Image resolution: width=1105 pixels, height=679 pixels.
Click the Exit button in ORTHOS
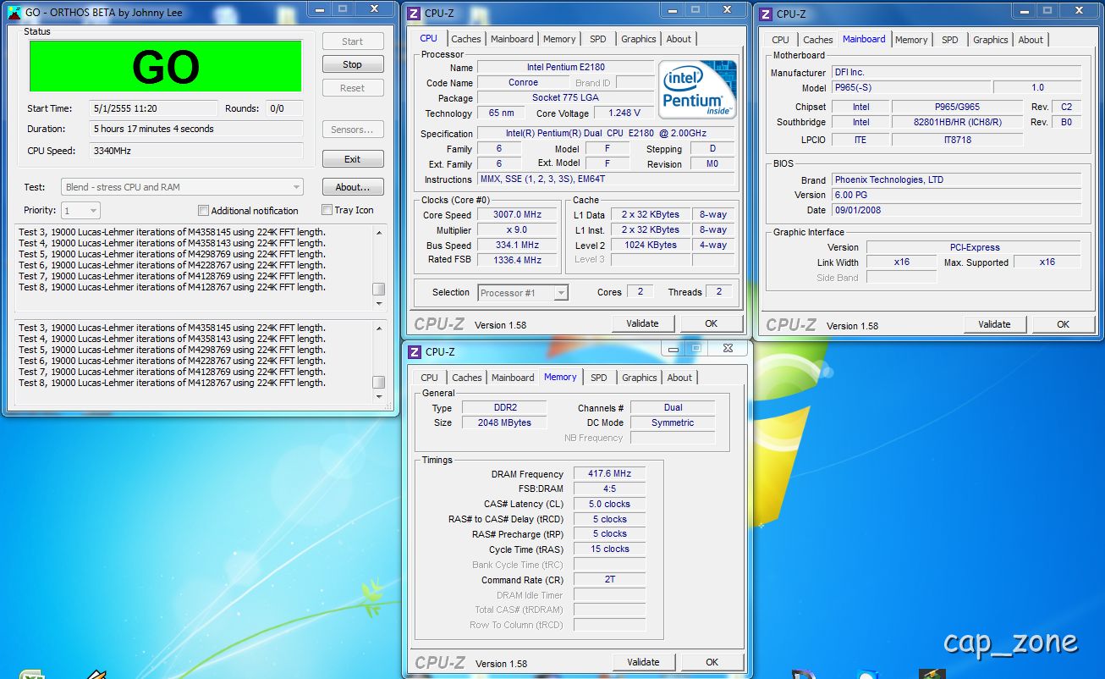(x=352, y=159)
